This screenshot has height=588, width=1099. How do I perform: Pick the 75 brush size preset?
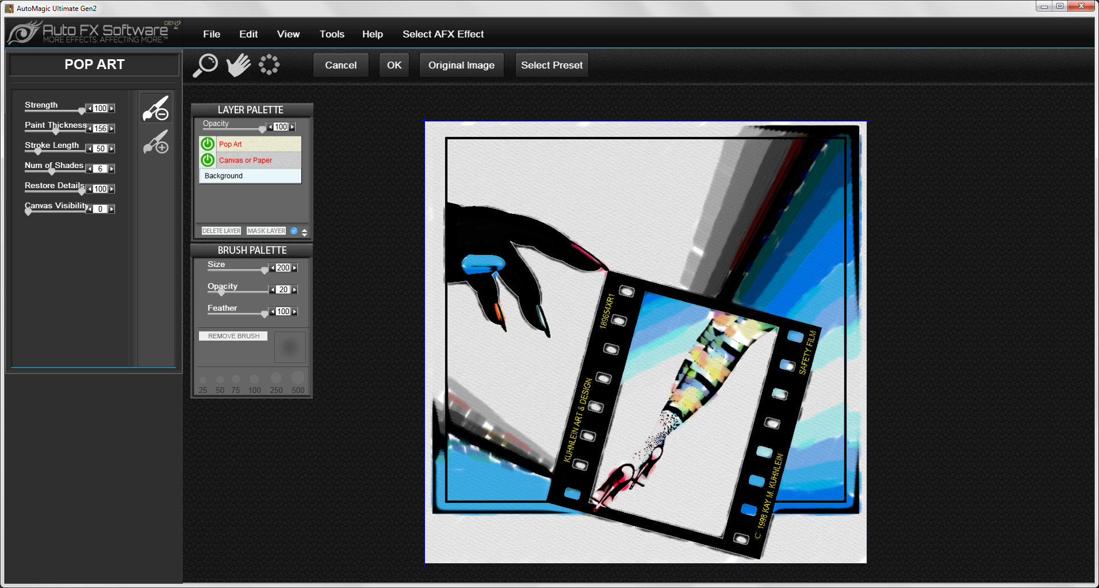236,379
